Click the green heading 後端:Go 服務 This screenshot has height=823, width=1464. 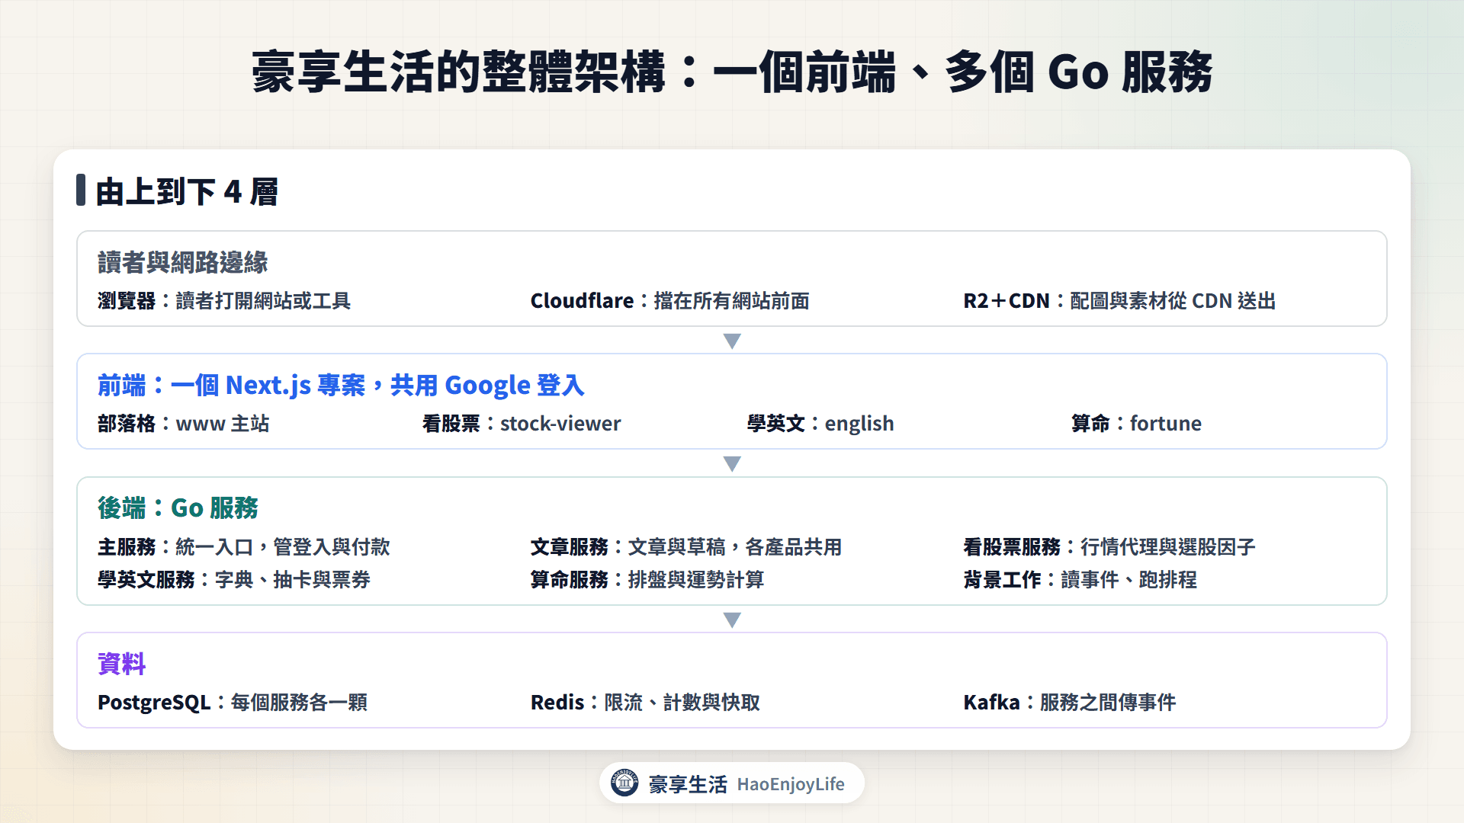pos(178,508)
